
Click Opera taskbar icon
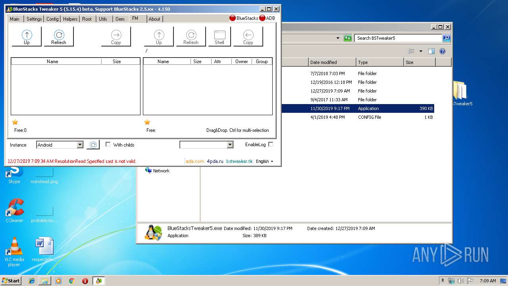click(x=85, y=281)
